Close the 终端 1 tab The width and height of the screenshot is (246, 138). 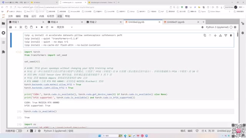tap(43, 22)
